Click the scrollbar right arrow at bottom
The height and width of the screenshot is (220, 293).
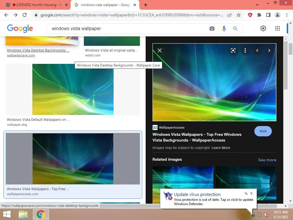pos(286,206)
